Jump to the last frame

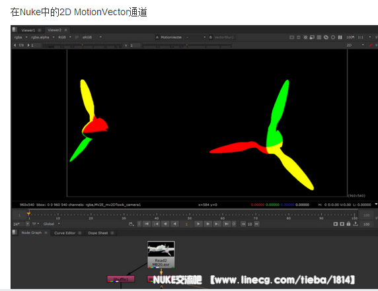pyautogui.click(x=227, y=224)
